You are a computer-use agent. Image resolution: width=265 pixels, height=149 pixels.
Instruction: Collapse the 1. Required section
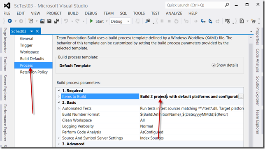click(59, 91)
